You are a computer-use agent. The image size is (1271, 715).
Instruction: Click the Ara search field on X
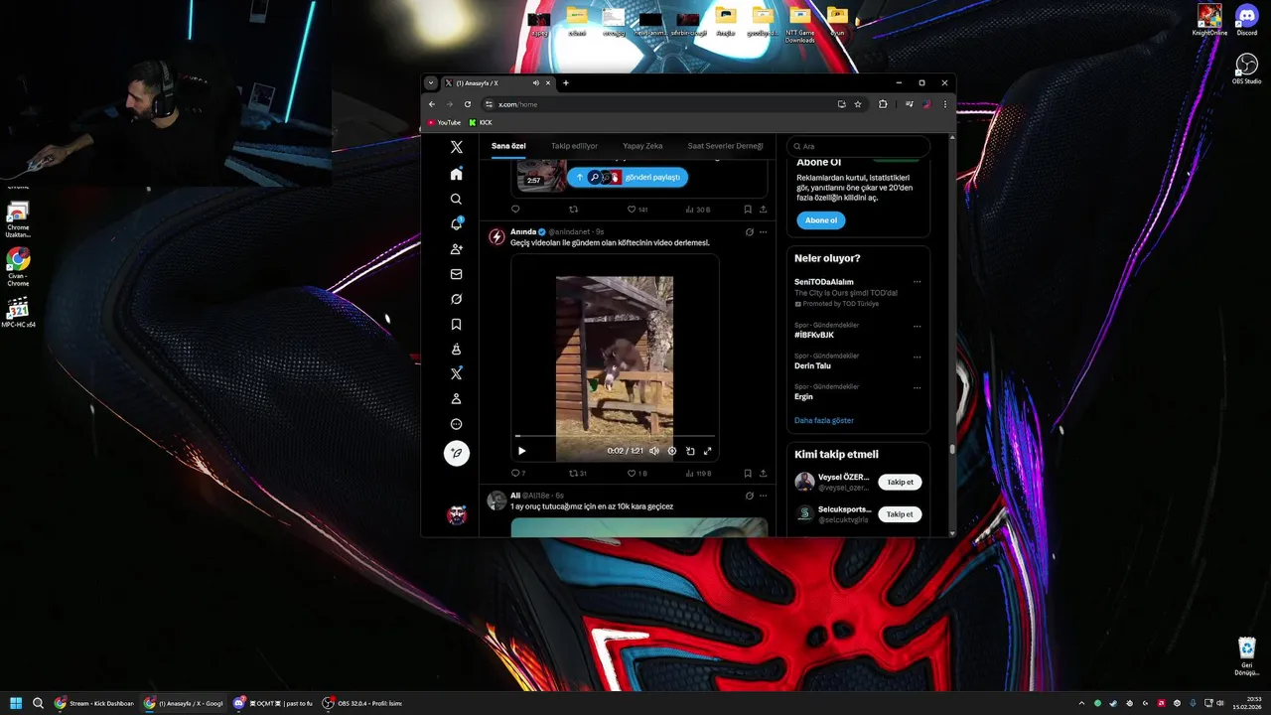[x=859, y=146]
